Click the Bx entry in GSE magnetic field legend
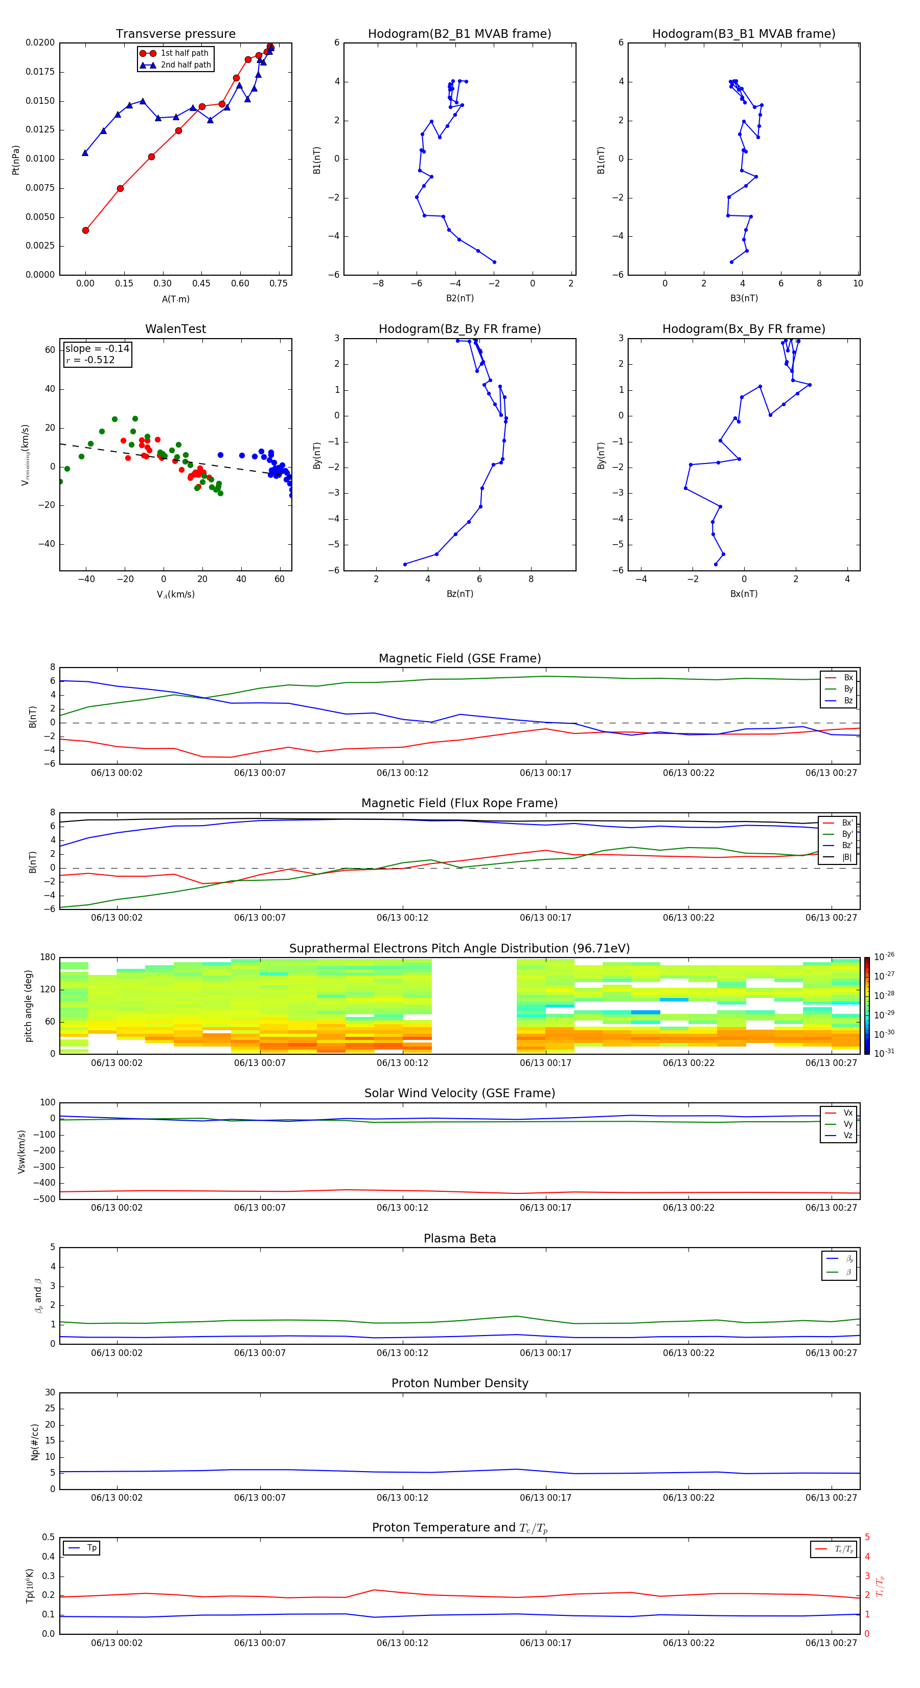 click(839, 678)
